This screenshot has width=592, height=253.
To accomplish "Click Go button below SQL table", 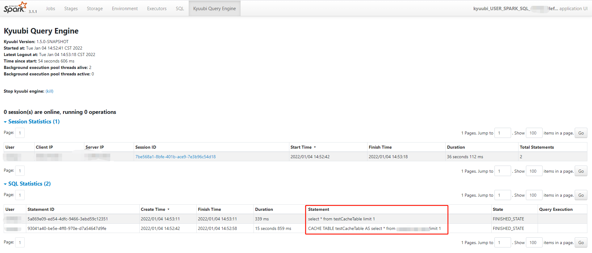I will pyautogui.click(x=581, y=243).
